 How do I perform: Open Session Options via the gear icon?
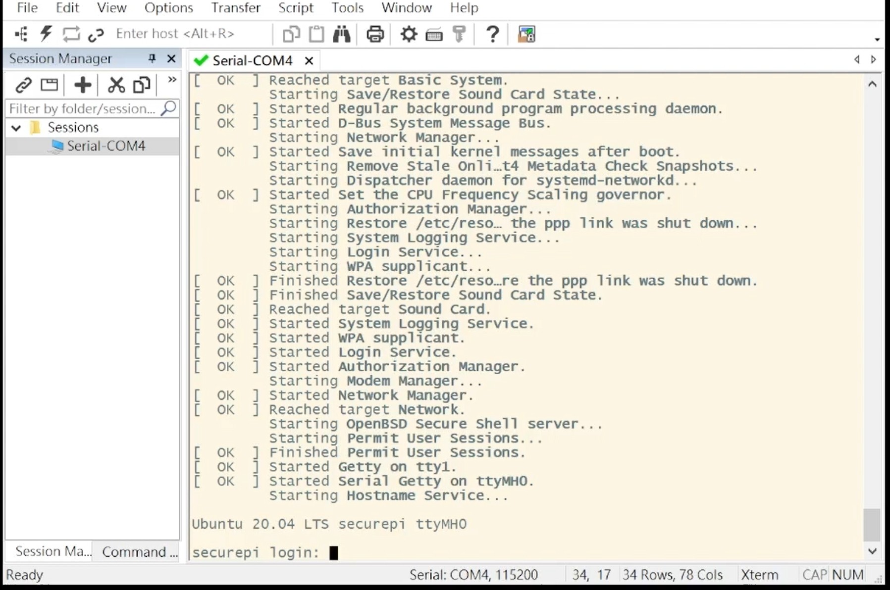(x=408, y=34)
